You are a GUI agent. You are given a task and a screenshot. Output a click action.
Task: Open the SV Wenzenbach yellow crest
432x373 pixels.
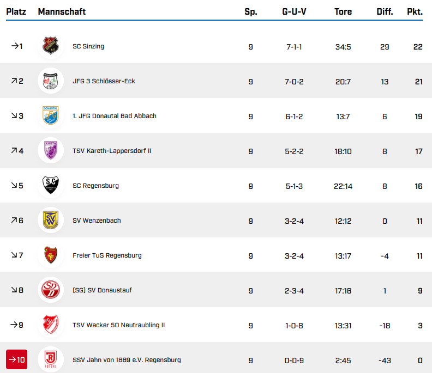coord(51,221)
